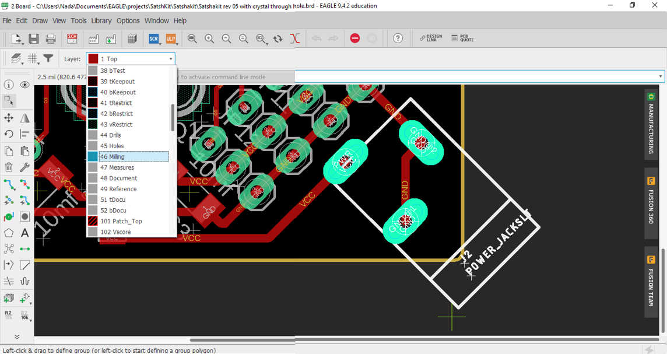667x354 pixels.
Task: Click the selection filter funnel icon
Action: [x=48, y=58]
